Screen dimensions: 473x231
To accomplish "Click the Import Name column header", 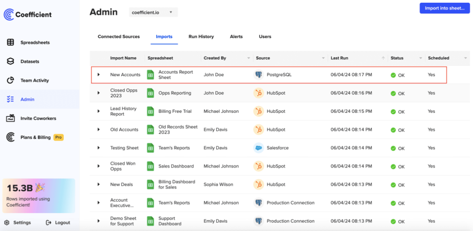I will (123, 58).
